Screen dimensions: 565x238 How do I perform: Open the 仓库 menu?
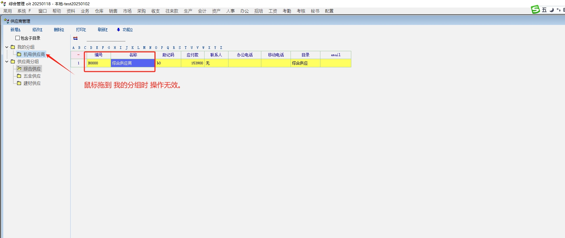(99, 11)
